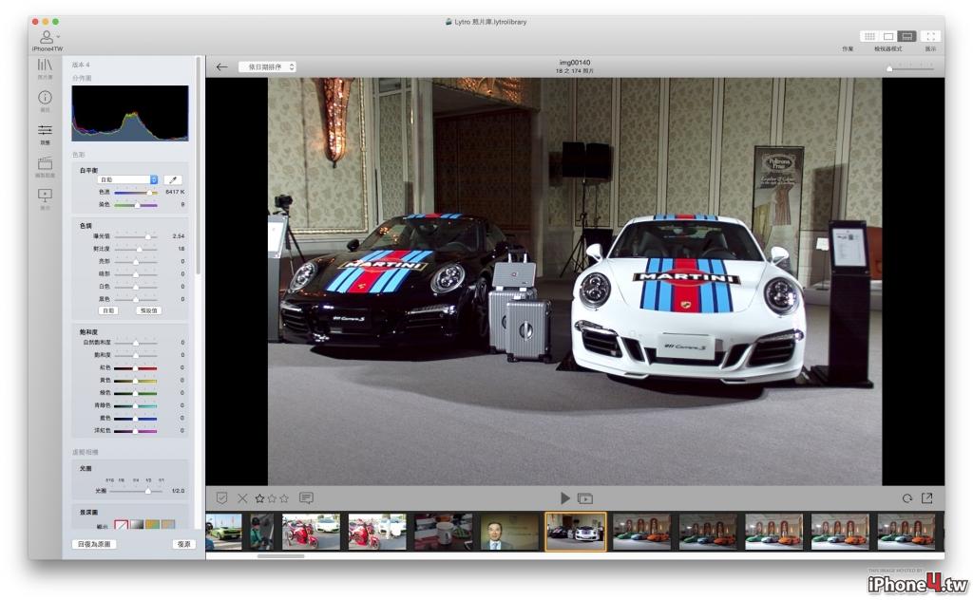Click the tone Auto button
The image size is (973, 600).
tap(108, 310)
